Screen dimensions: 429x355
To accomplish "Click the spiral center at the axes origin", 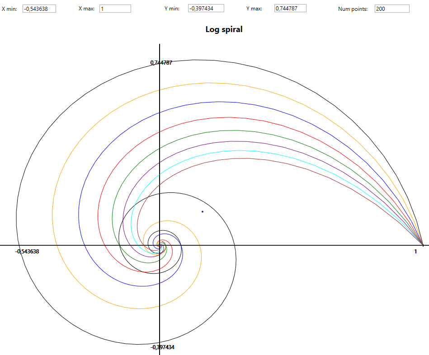I will (x=160, y=245).
